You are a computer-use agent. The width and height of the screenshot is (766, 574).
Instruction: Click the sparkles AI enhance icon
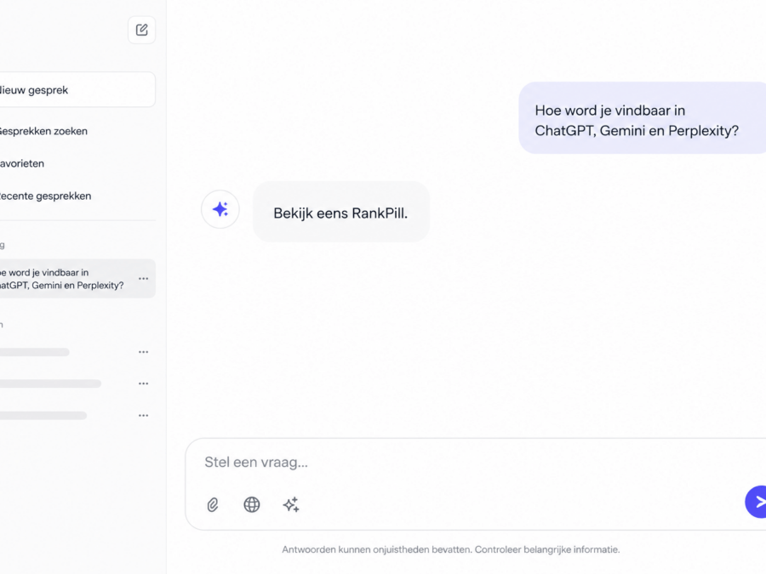291,504
